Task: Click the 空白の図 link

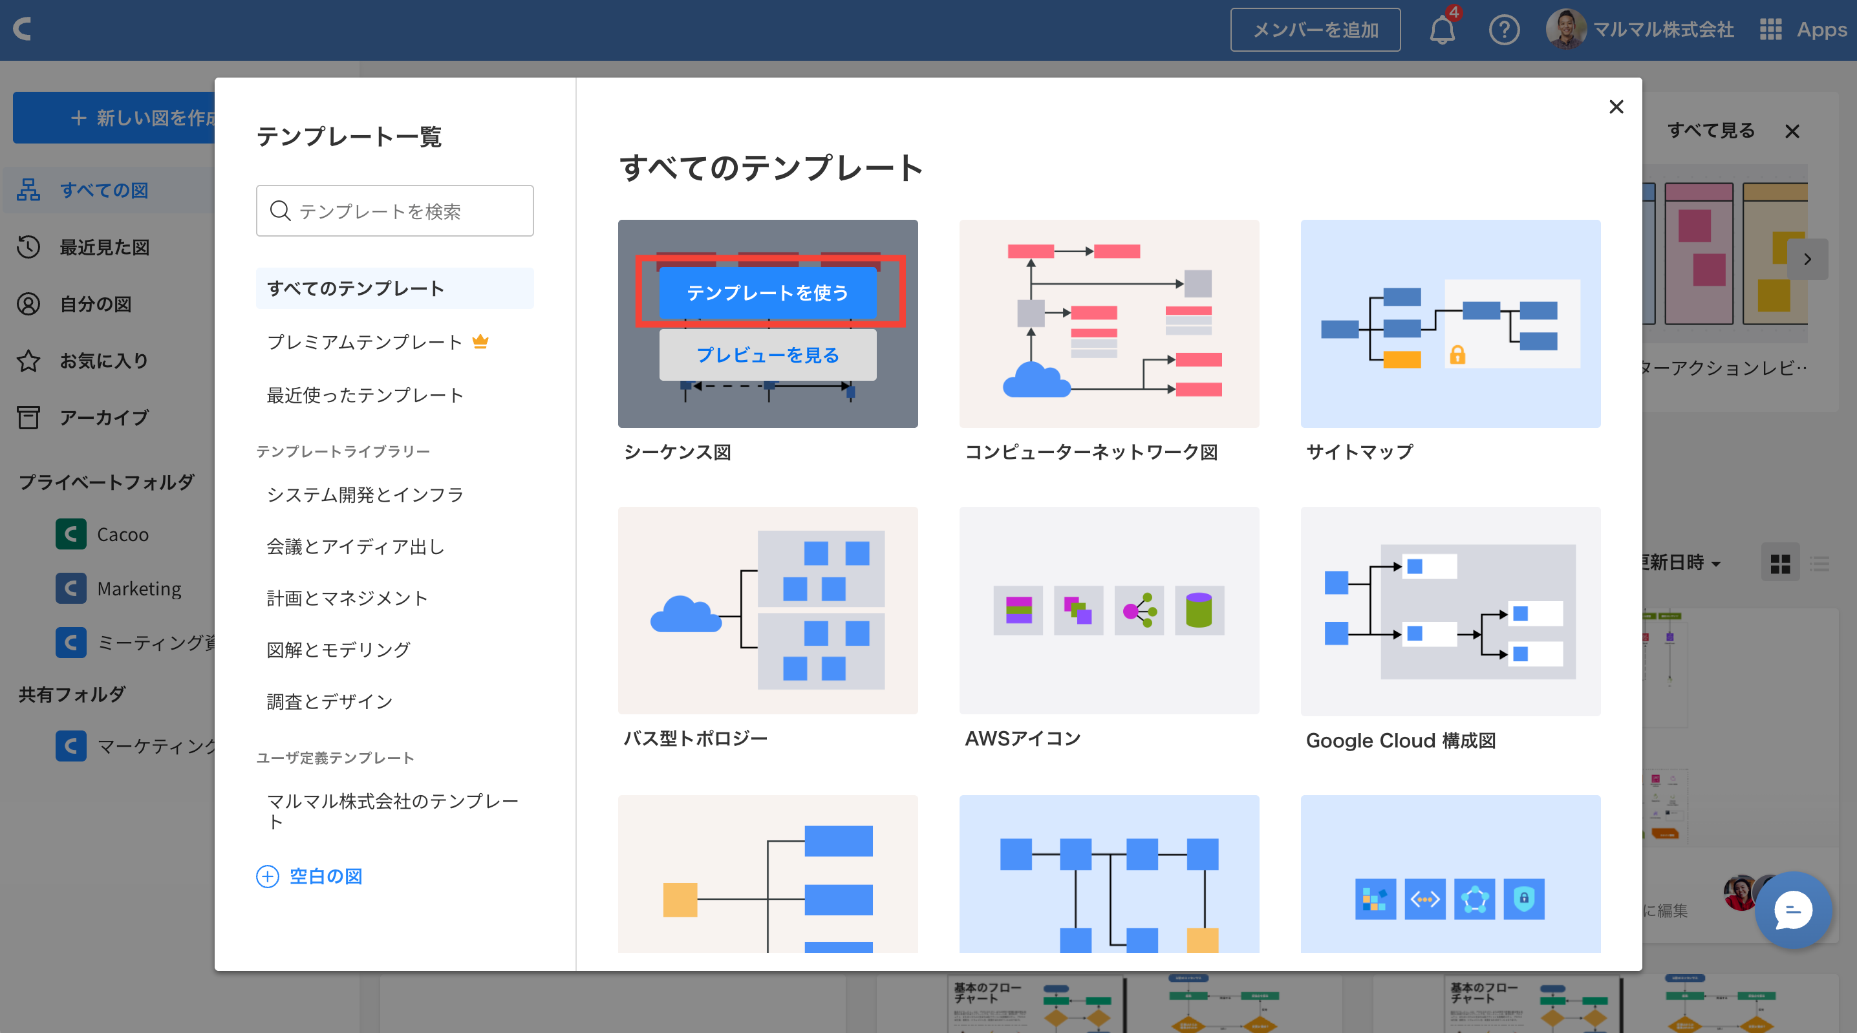Action: [326, 876]
